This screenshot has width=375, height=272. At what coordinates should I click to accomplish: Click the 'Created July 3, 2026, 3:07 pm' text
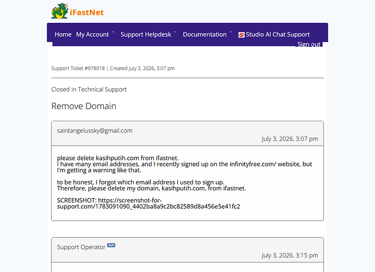click(142, 69)
